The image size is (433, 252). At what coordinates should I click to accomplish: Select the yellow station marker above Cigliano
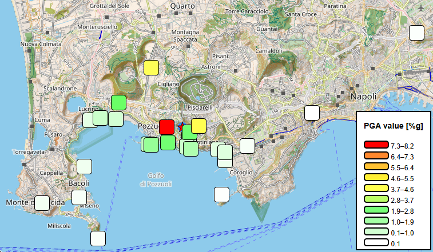click(x=152, y=67)
